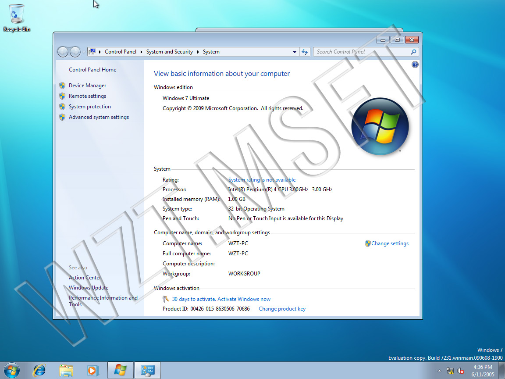
Task: Click shield icon next to Change settings
Action: tap(367, 243)
